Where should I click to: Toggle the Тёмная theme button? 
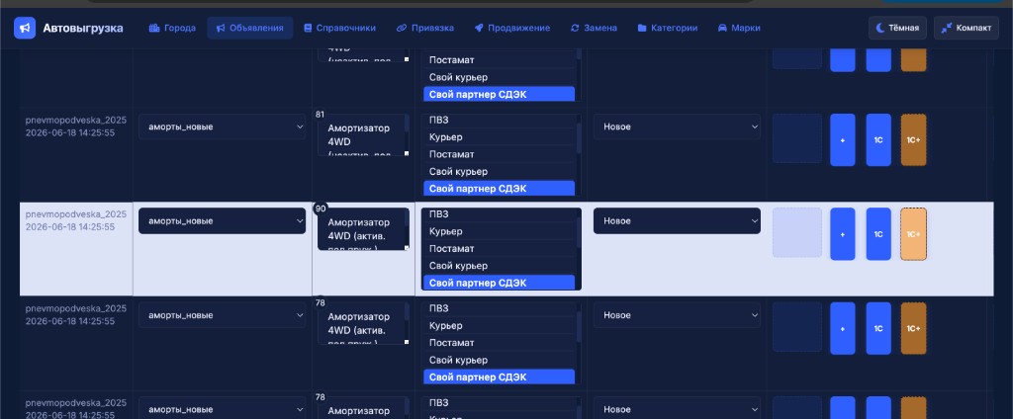coord(897,28)
